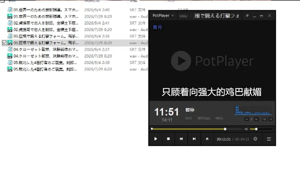
Task: Click the 04 SRT document file icon
Action: point(10,49)
